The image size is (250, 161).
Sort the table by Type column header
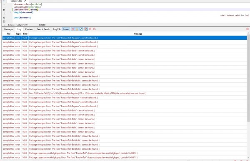pos(18,34)
